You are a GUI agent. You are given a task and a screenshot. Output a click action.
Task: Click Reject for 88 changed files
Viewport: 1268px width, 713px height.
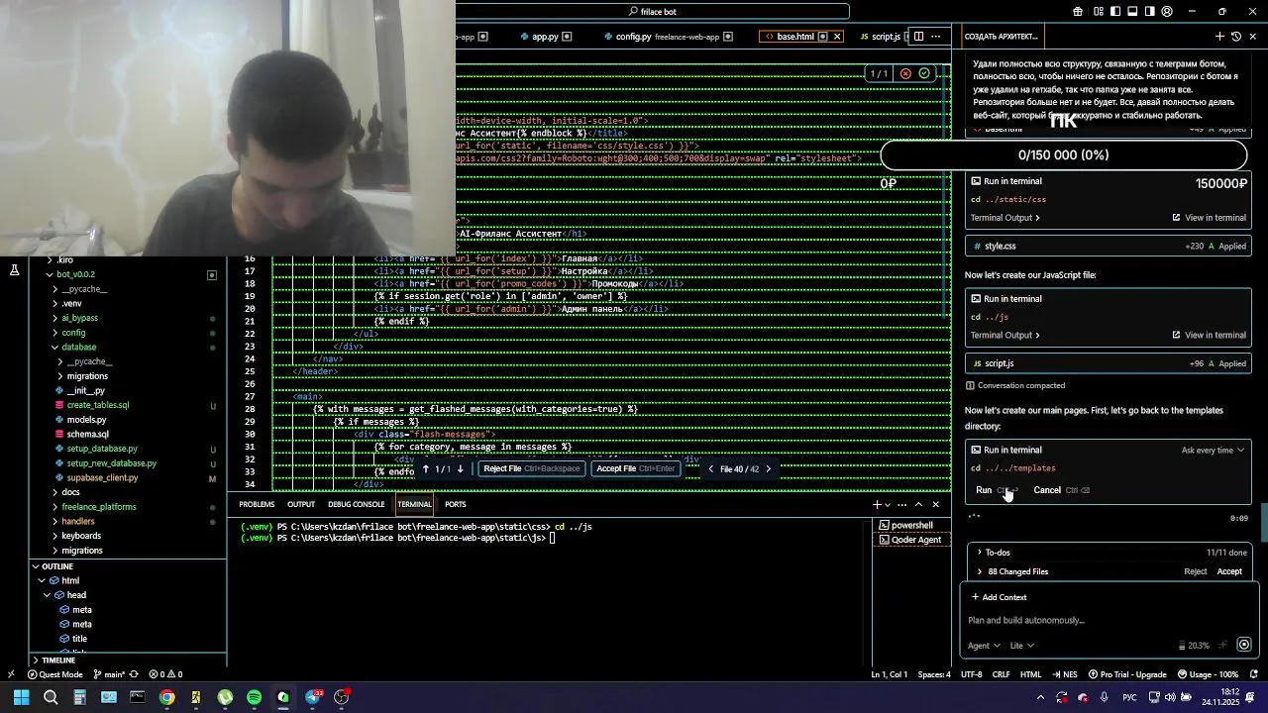[1196, 571]
